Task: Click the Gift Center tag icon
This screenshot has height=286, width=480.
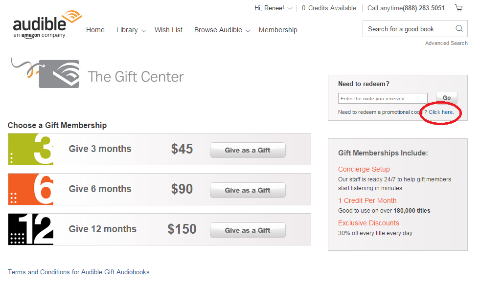Action: point(45,72)
